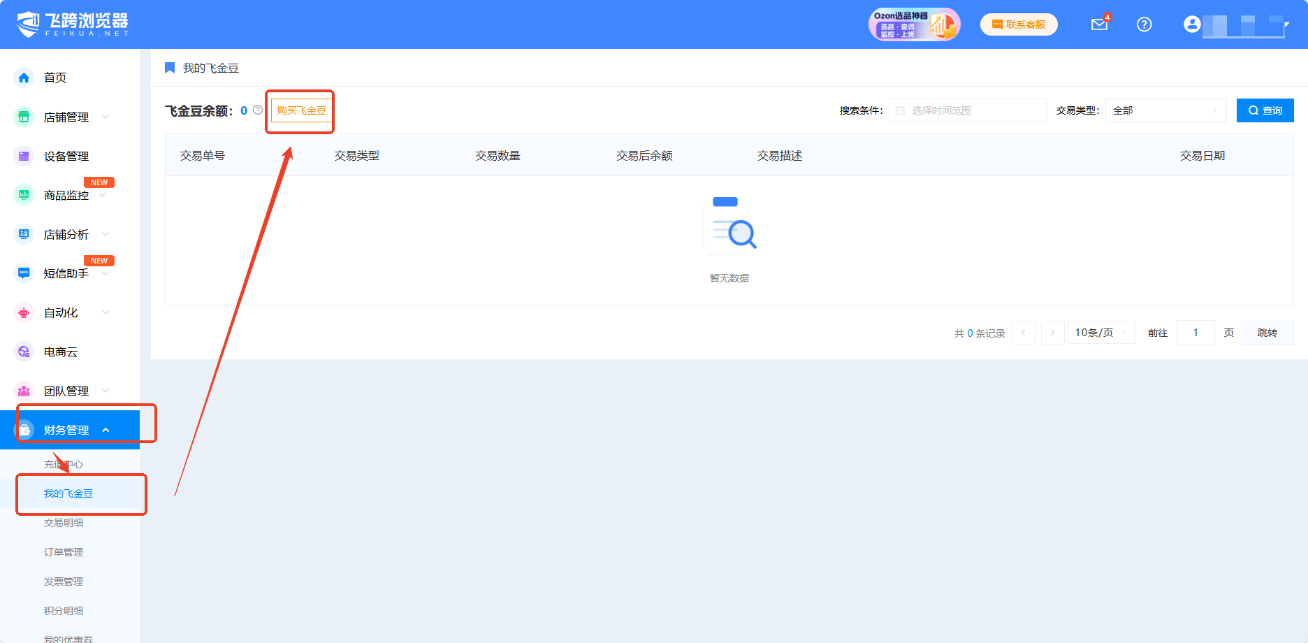Open the user avatar icon top right
Image resolution: width=1308 pixels, height=643 pixels.
1192,24
